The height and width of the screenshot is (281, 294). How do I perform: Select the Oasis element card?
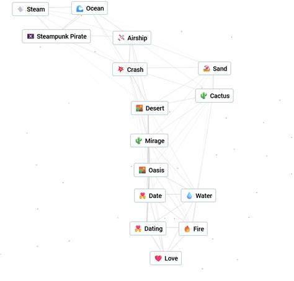point(151,170)
